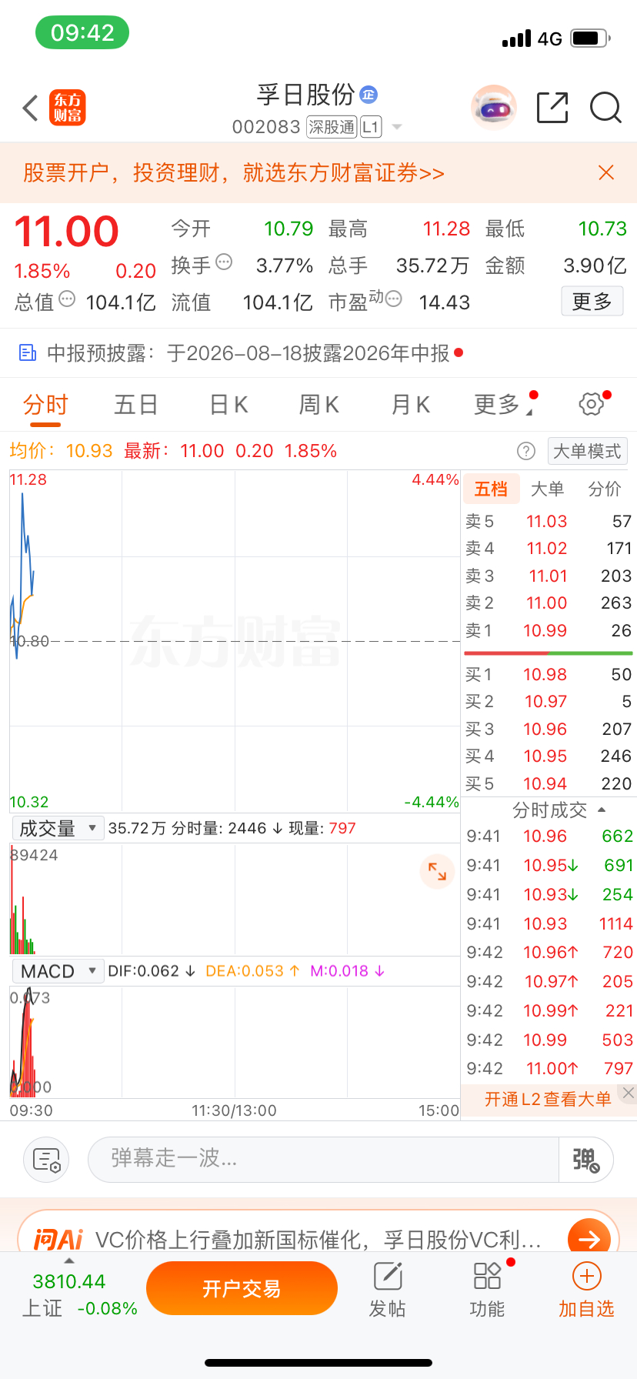This screenshot has width=637, height=1379.
Task: Open the 股票开户 promotion link
Action: (234, 172)
